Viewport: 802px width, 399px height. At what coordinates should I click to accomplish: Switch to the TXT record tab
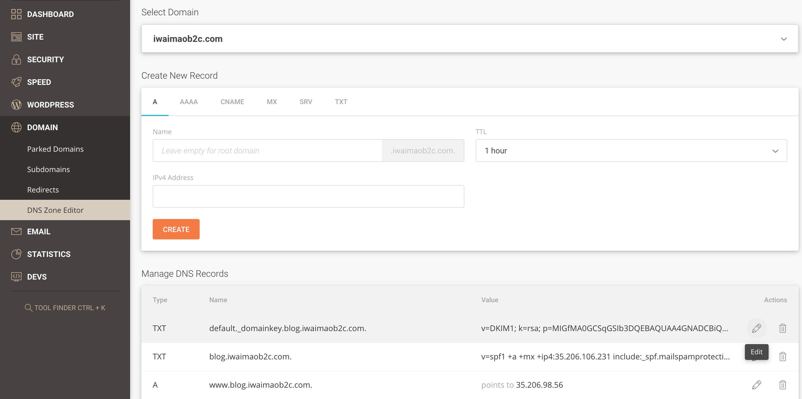click(341, 102)
